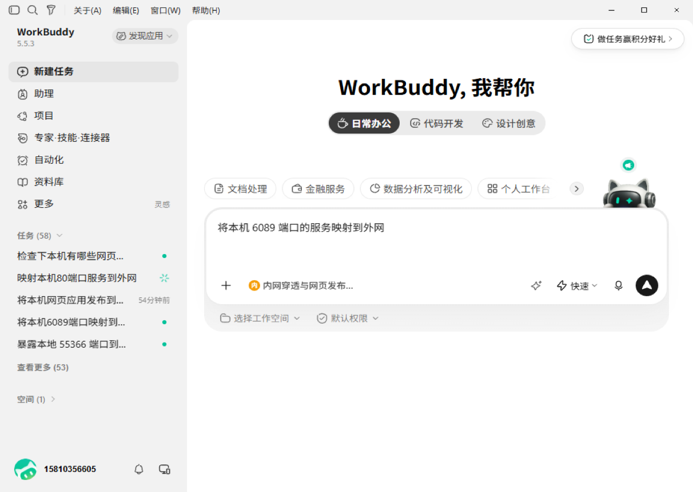Open the device monitor icon near account
Viewport: 693px width, 492px height.
click(x=165, y=469)
